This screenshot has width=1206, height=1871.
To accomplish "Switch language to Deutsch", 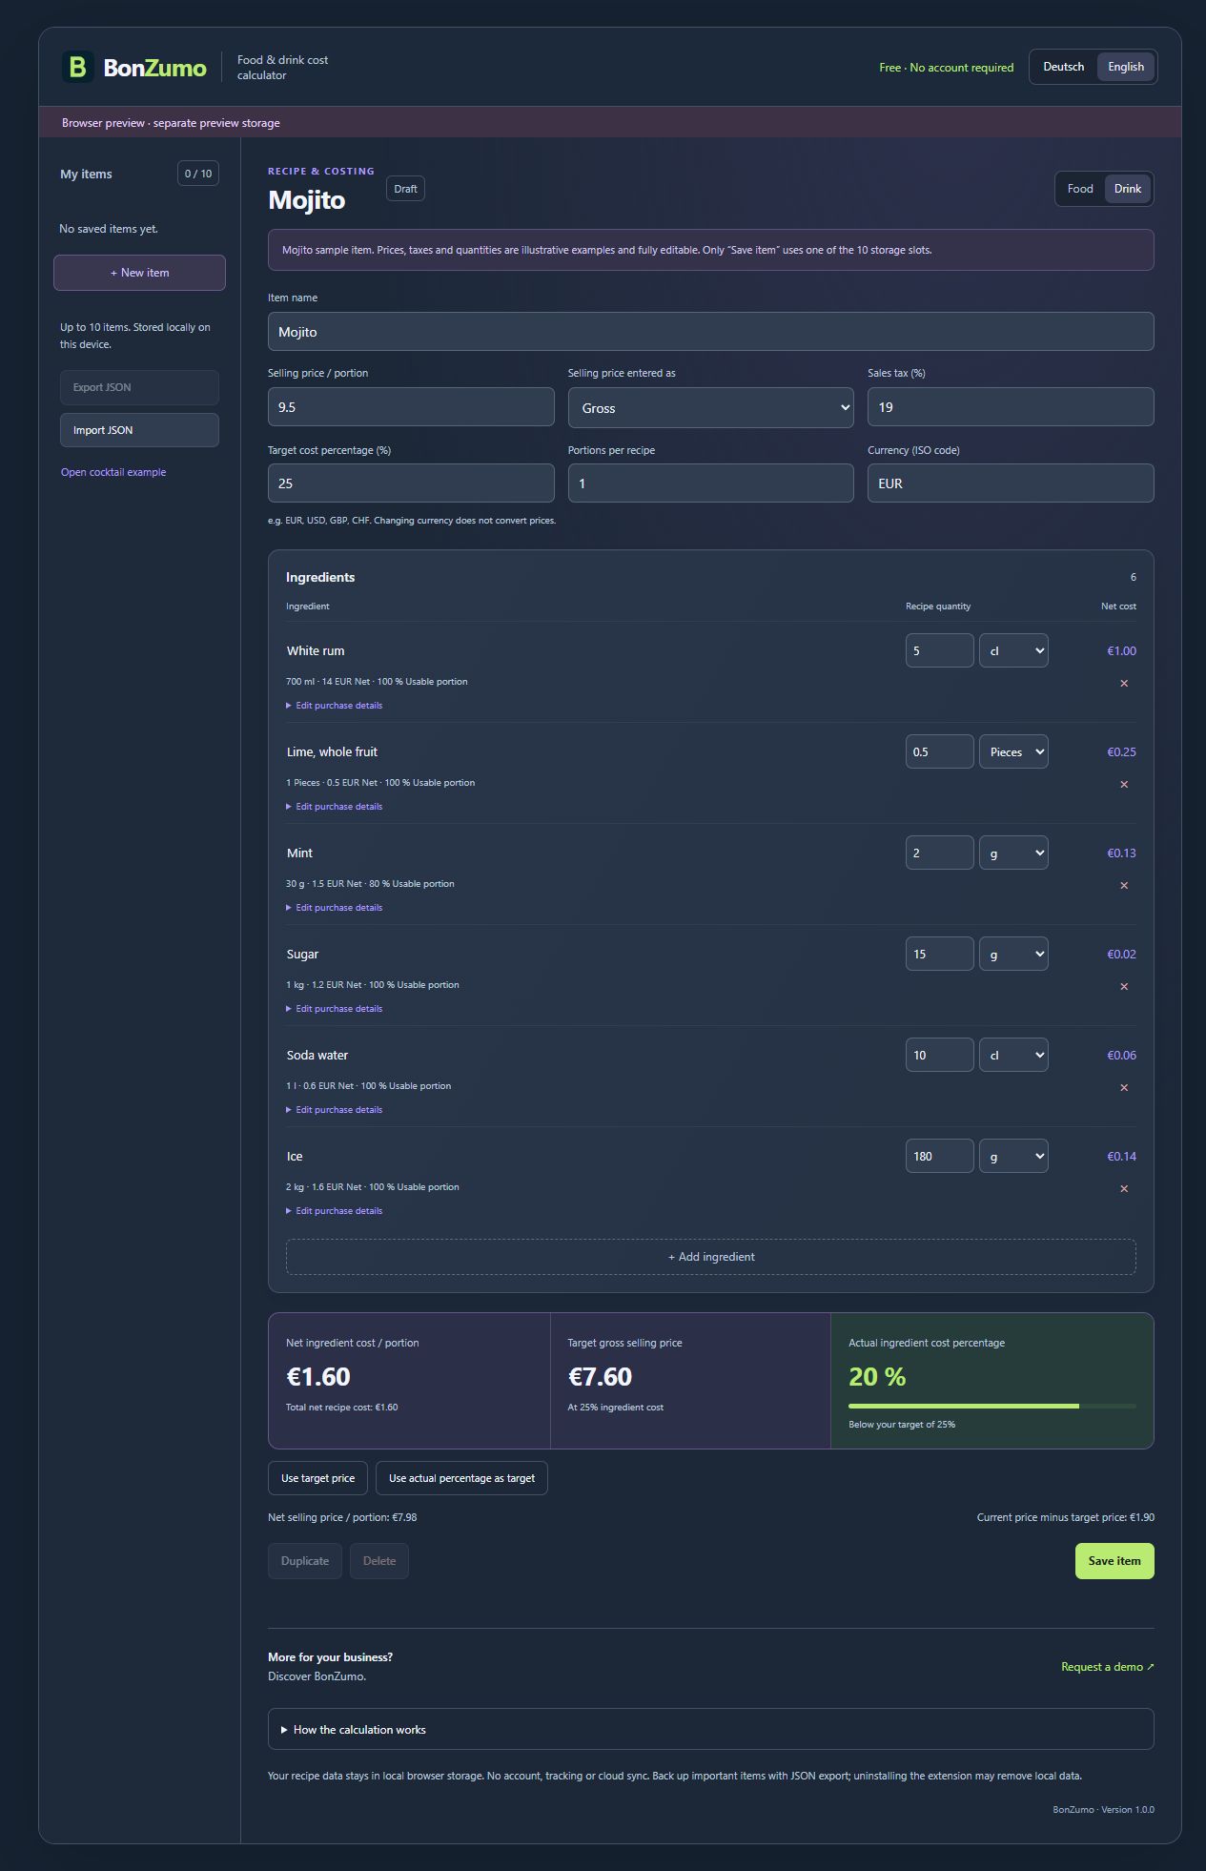I will click(x=1063, y=67).
